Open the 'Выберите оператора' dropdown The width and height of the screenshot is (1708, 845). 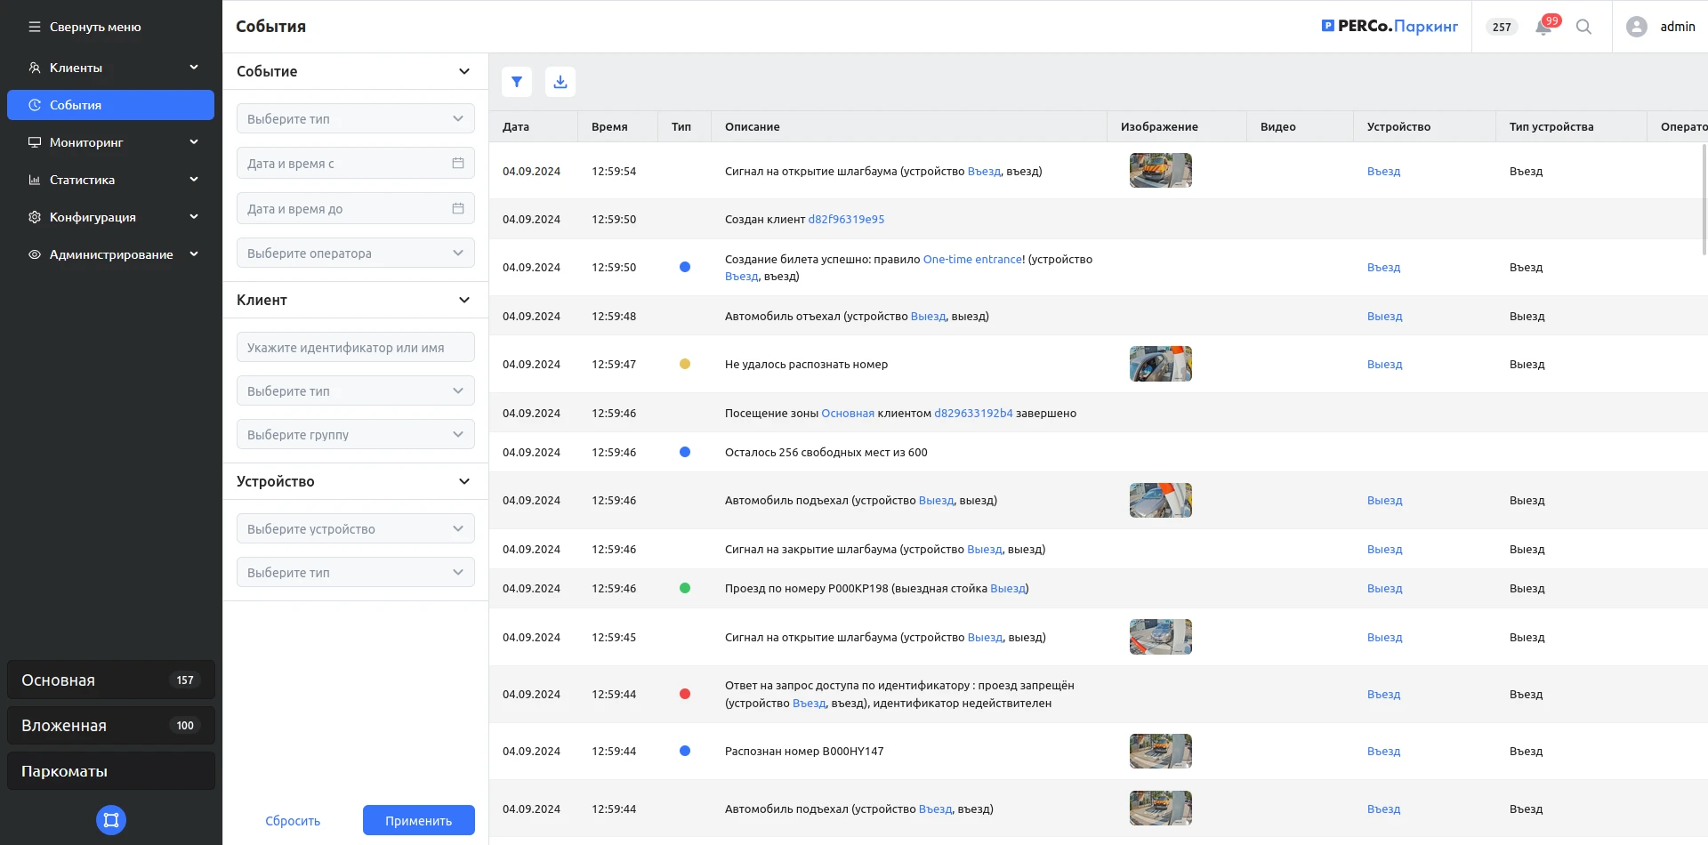355,253
